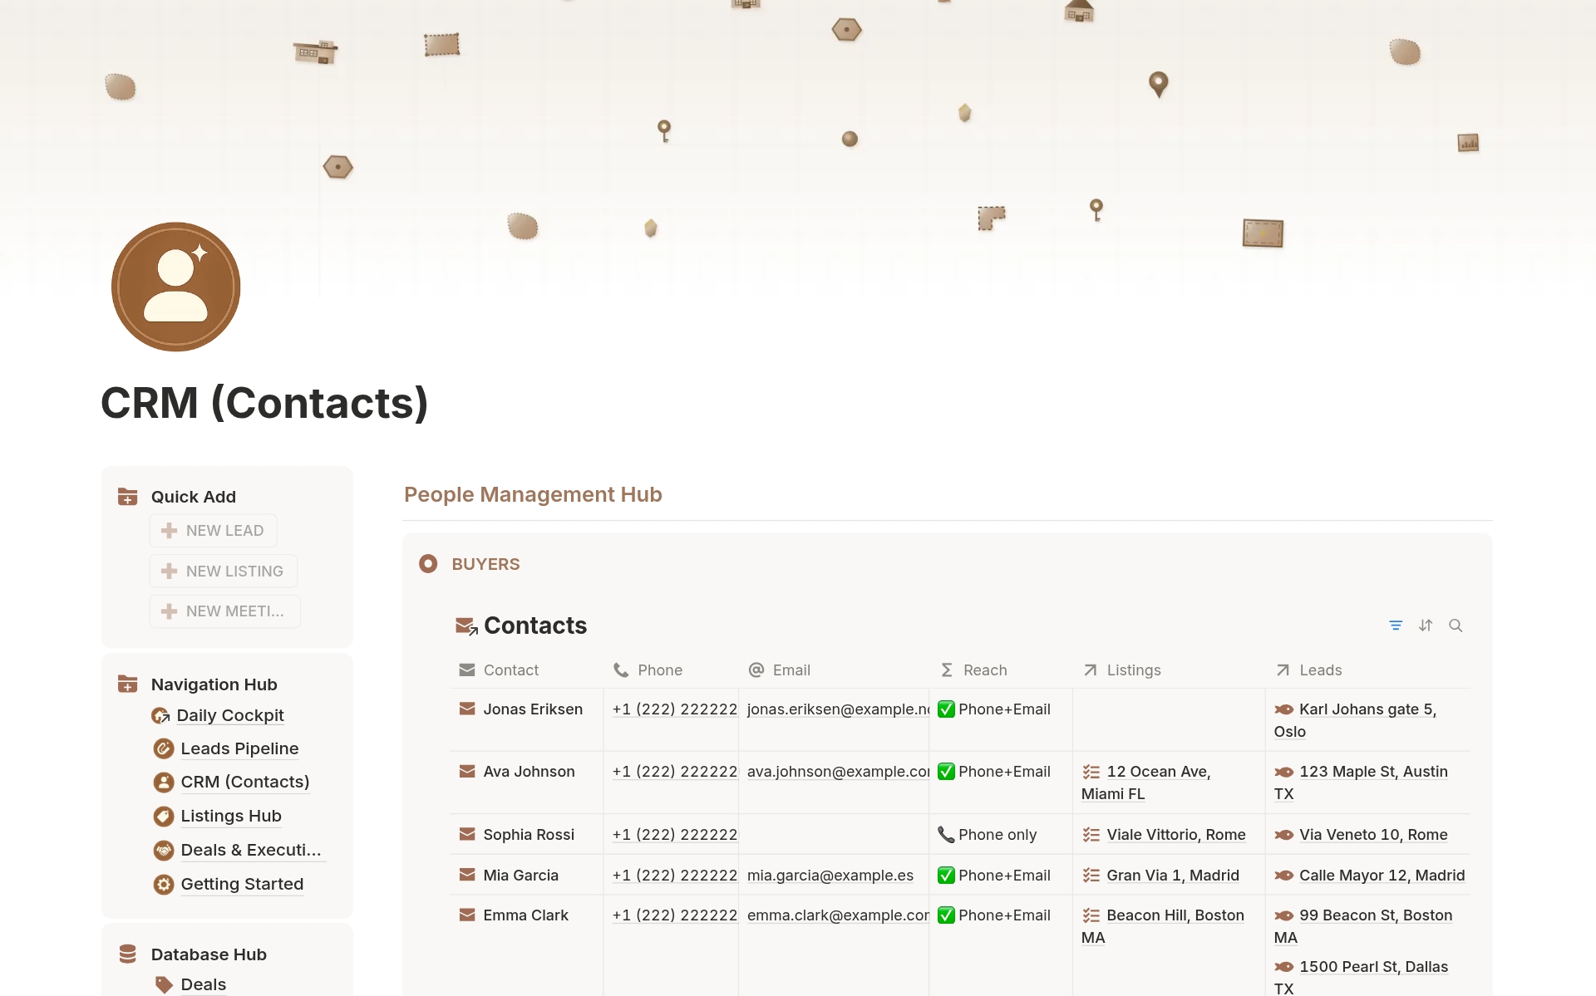Click the Email column header
This screenshot has width=1596, height=996.
pyautogui.click(x=779, y=670)
